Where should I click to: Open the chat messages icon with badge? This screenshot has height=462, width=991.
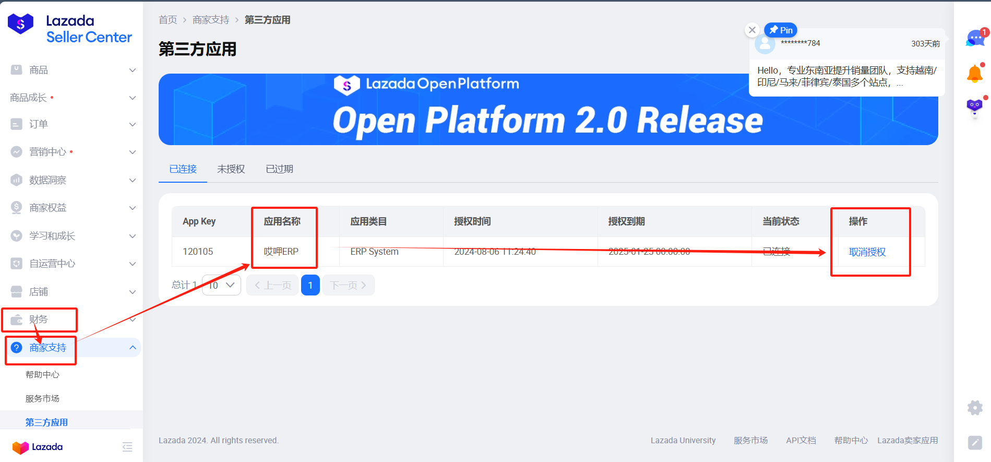[x=975, y=38]
